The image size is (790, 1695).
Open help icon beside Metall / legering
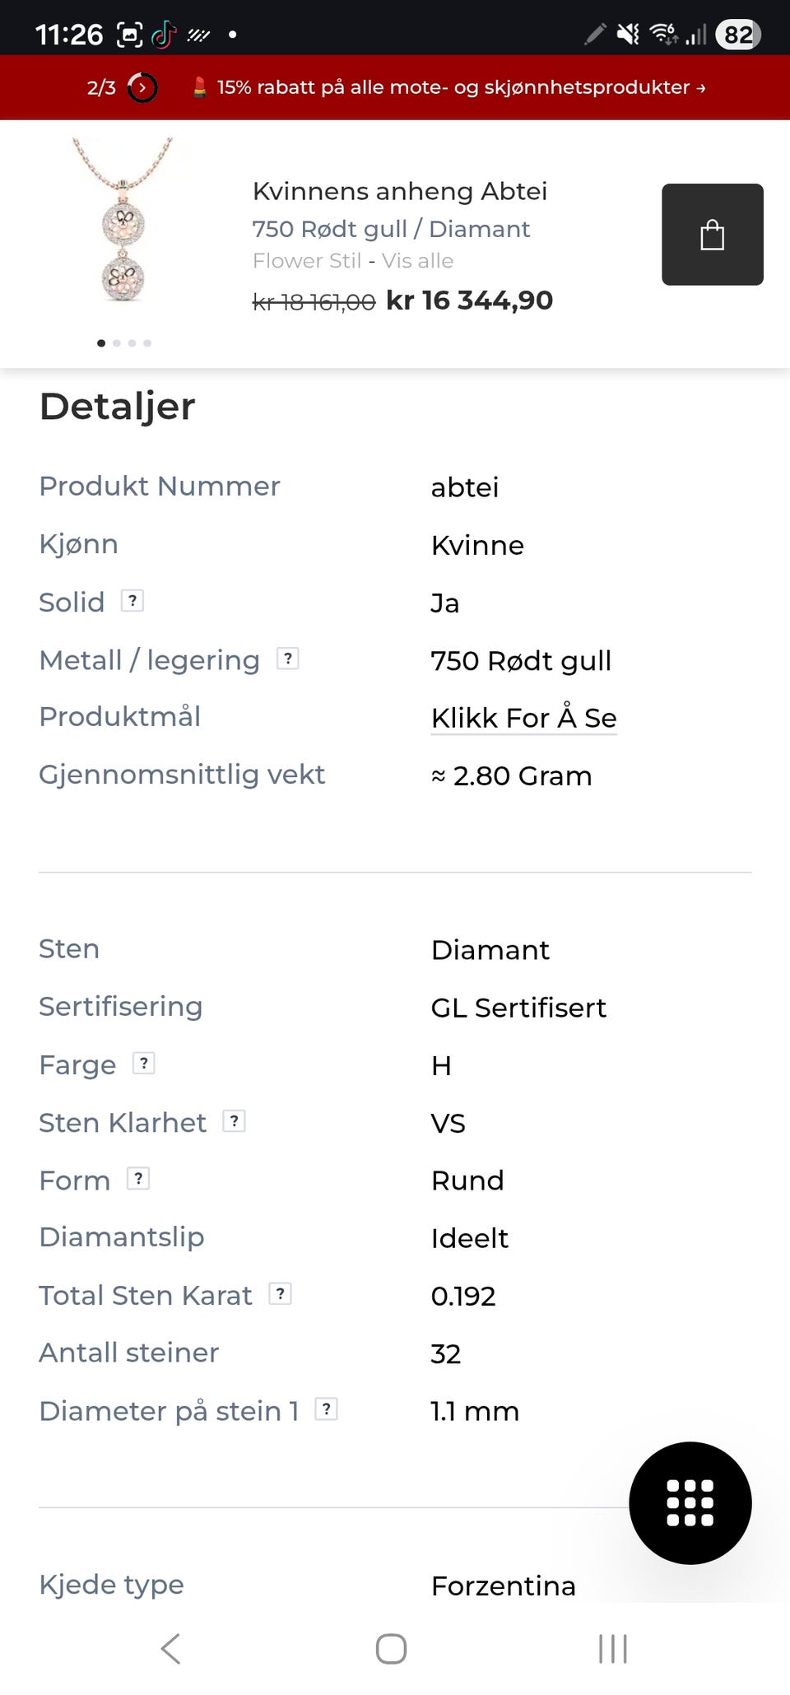(287, 659)
